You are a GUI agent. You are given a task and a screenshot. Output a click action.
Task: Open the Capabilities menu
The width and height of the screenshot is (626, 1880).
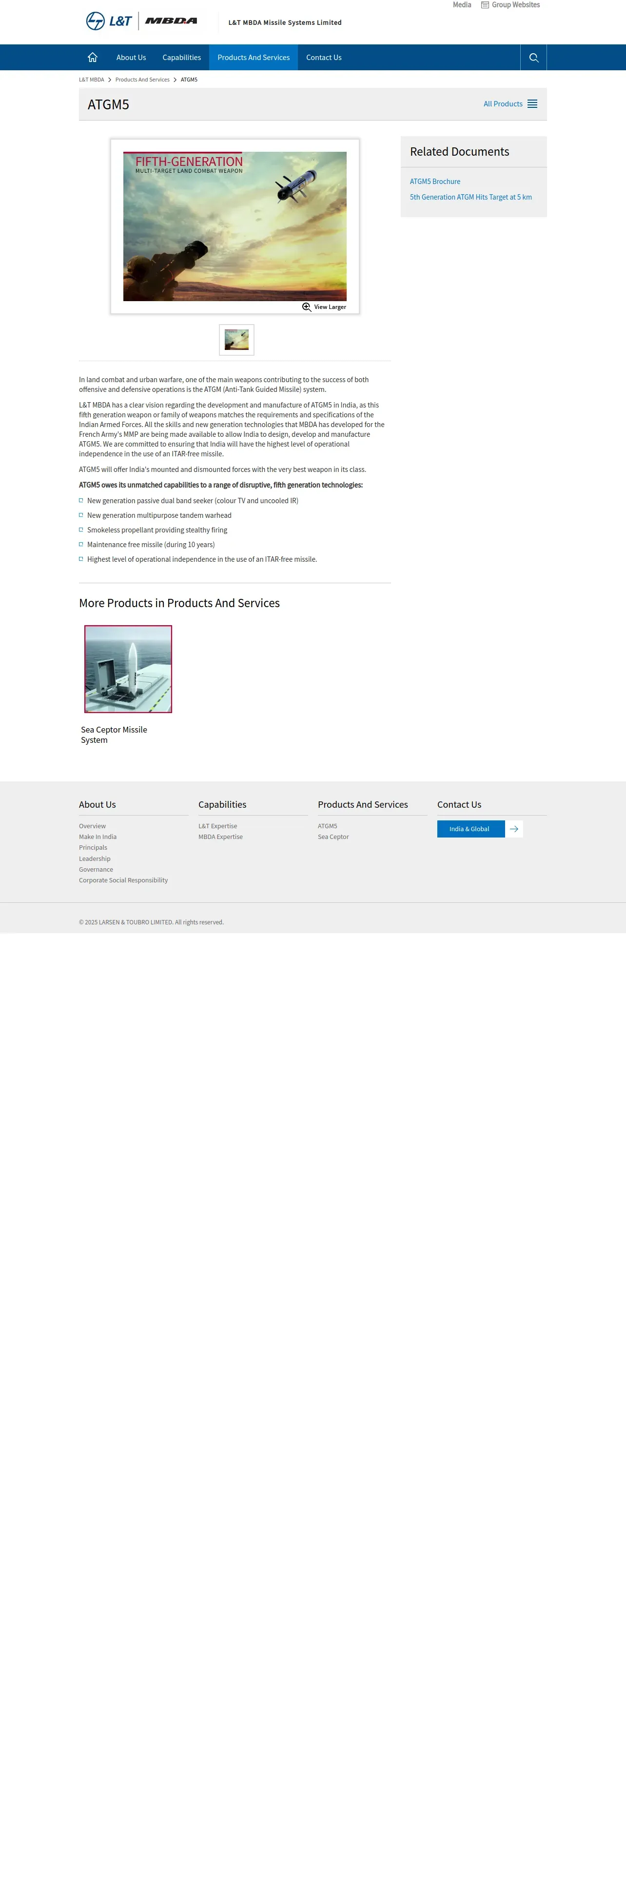click(181, 58)
